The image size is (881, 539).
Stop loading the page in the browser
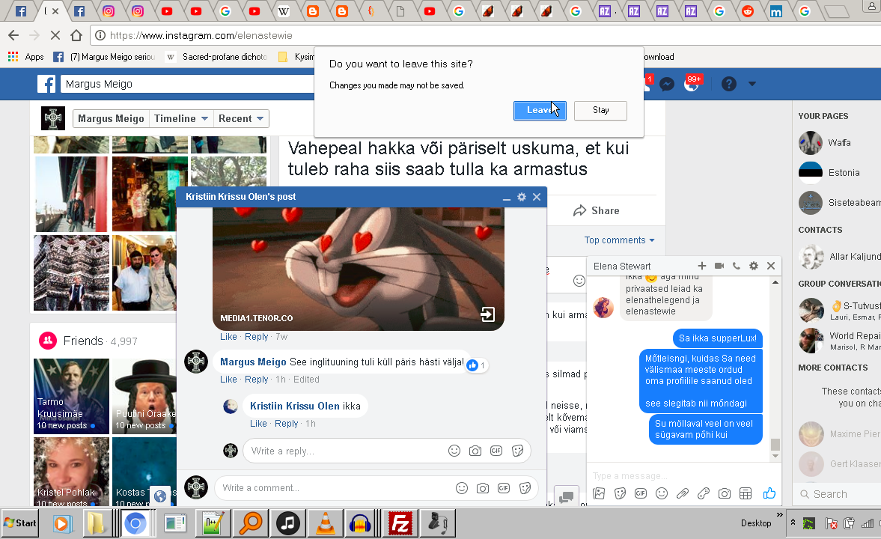55,35
